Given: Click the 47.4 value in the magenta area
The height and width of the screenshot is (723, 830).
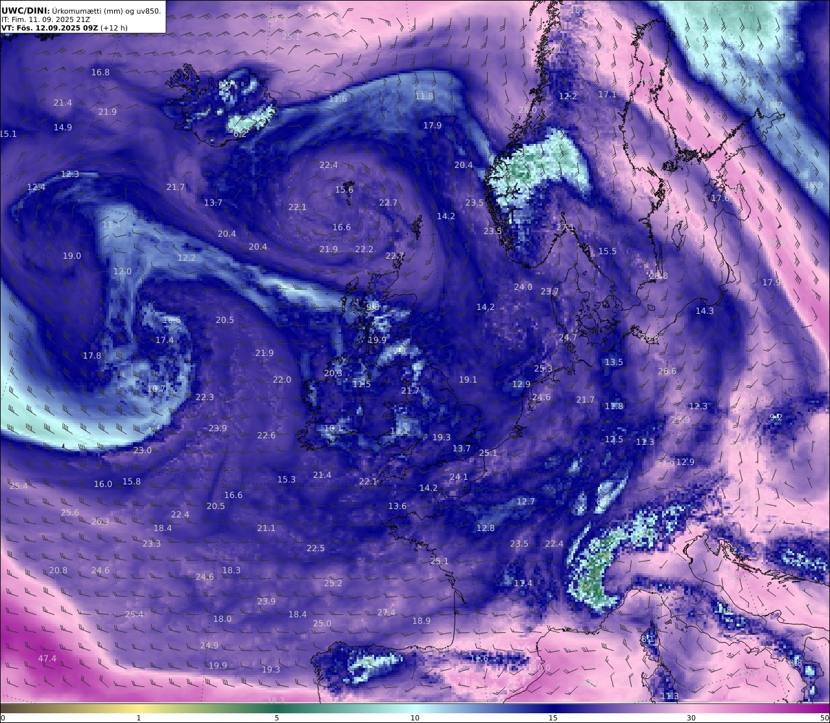Looking at the screenshot, I should click(x=47, y=659).
